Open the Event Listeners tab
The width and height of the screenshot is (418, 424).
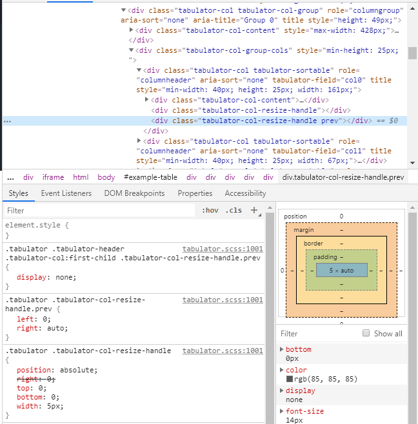pos(66,193)
